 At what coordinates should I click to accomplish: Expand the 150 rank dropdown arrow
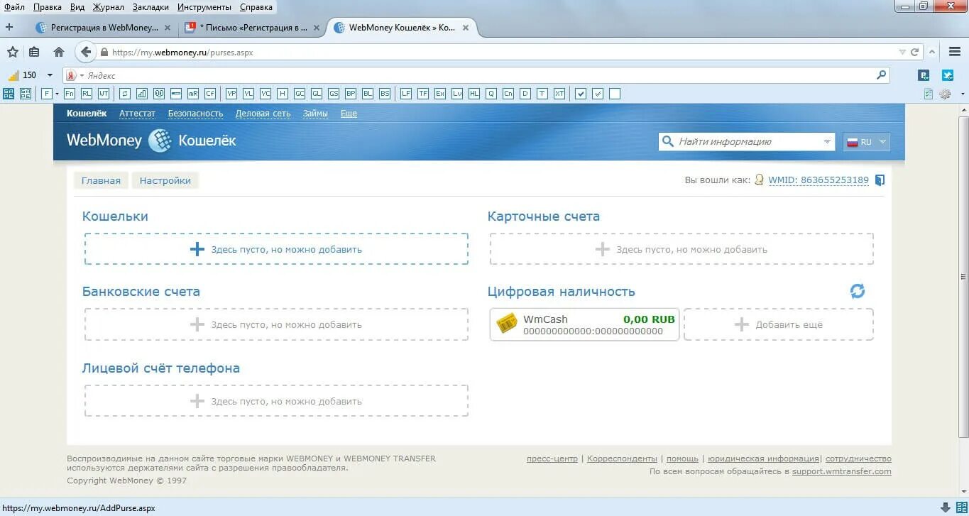(50, 75)
